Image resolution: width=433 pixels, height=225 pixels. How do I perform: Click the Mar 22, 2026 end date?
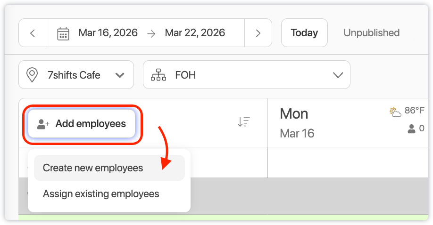195,33
